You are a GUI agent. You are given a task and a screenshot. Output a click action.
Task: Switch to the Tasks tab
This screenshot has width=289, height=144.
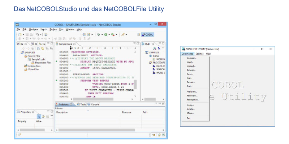81,104
